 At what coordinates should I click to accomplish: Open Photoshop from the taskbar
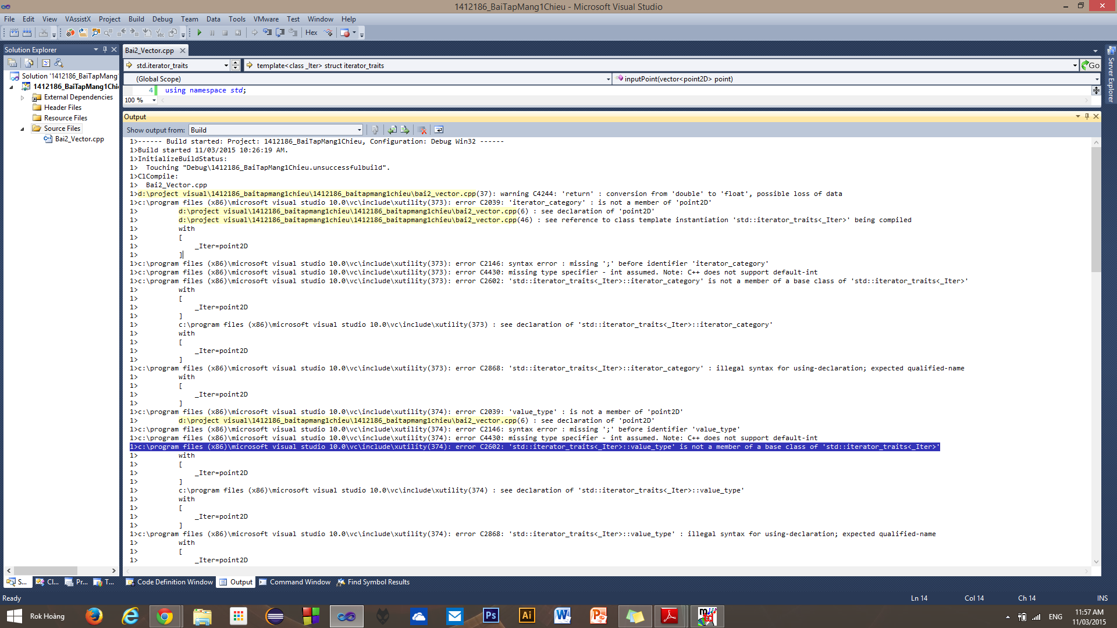pyautogui.click(x=490, y=616)
